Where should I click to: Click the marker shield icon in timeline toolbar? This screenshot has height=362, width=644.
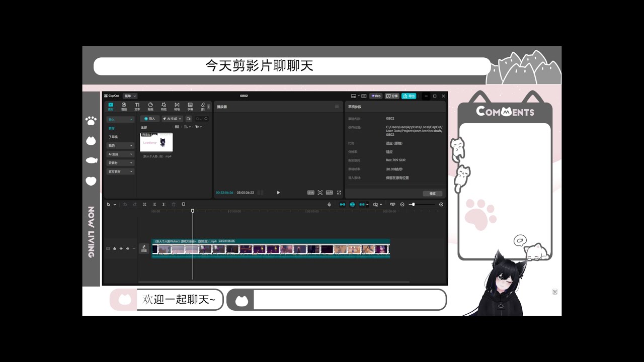tap(184, 205)
